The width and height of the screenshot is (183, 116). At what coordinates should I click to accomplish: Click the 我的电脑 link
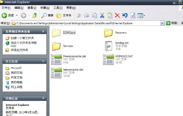tap(17, 82)
